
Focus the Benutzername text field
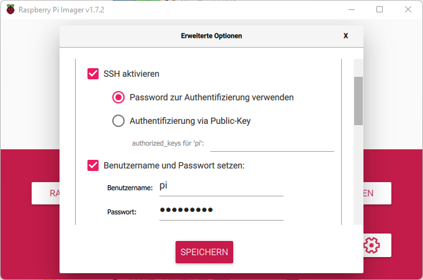click(221, 186)
